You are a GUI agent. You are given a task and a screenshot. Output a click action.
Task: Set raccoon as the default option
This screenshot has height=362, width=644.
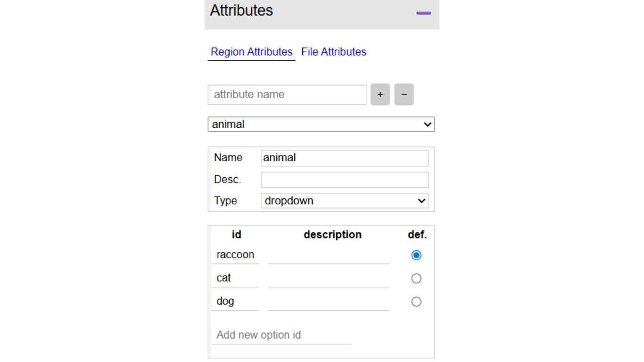pos(416,255)
